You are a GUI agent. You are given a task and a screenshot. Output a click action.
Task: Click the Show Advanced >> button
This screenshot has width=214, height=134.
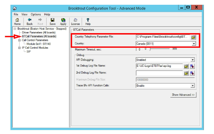click(183, 95)
